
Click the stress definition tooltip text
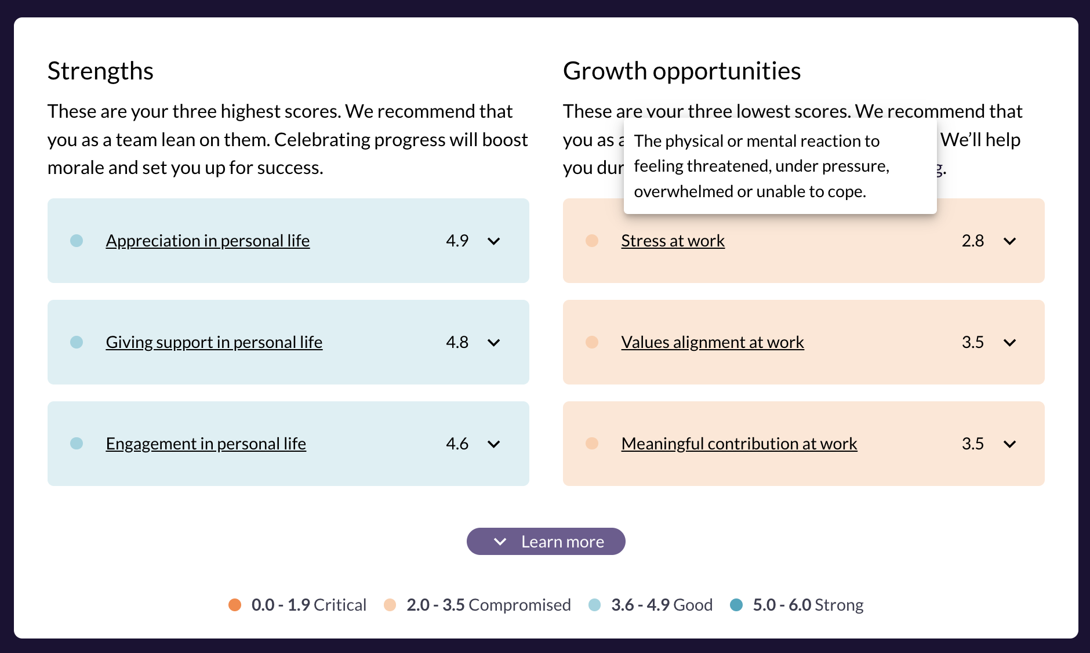(x=761, y=166)
